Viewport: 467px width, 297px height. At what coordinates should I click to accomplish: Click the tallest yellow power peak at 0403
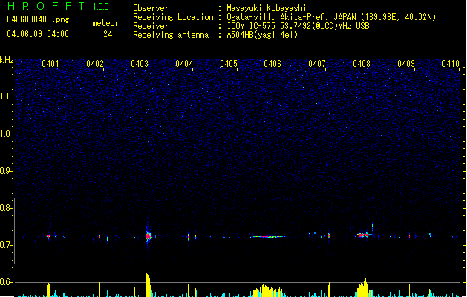tap(148, 285)
